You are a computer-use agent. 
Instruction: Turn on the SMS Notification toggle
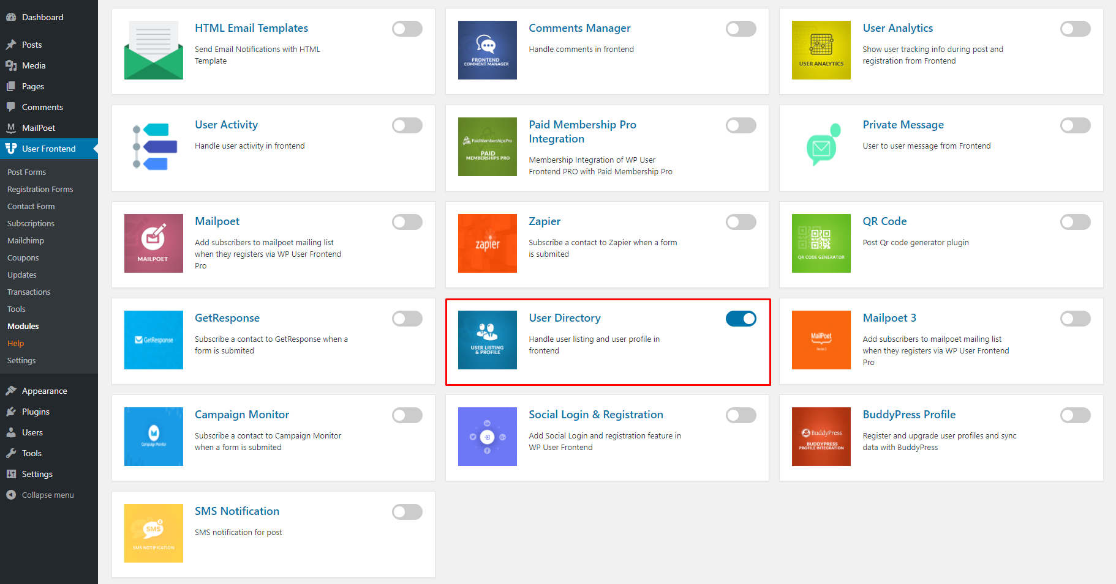click(x=407, y=512)
